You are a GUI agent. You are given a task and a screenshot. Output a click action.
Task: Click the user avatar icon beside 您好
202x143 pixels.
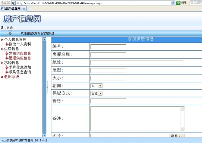2,27
